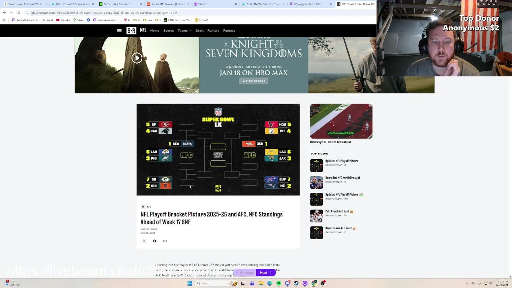Image resolution: width=512 pixels, height=288 pixels.
Task: Open the Scores menu item
Action: pyautogui.click(x=168, y=30)
